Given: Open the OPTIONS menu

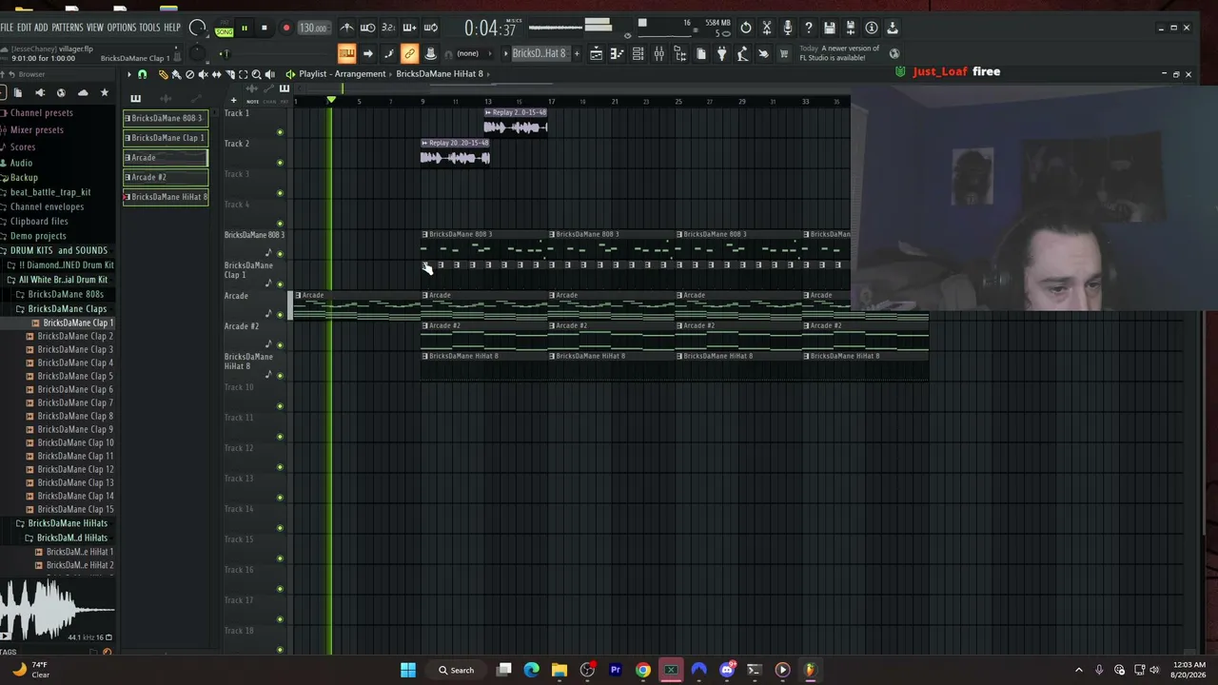Looking at the screenshot, I should click(122, 28).
